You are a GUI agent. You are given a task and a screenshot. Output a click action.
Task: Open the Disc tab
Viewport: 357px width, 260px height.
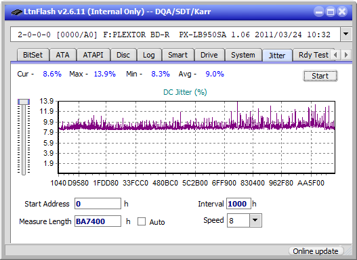point(123,55)
